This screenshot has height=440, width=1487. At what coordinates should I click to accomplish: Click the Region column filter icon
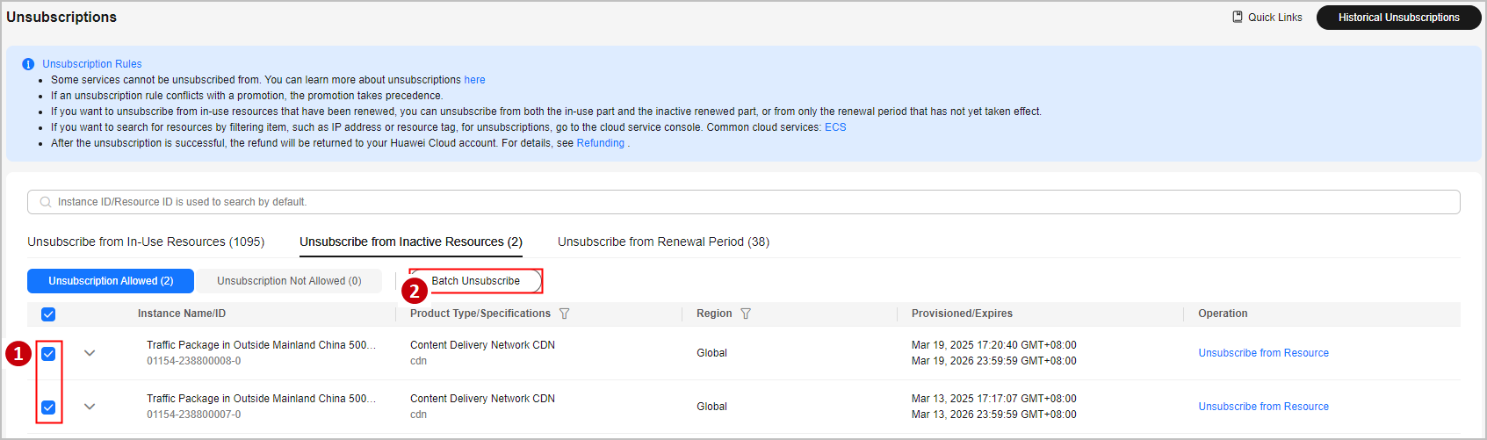(x=746, y=314)
